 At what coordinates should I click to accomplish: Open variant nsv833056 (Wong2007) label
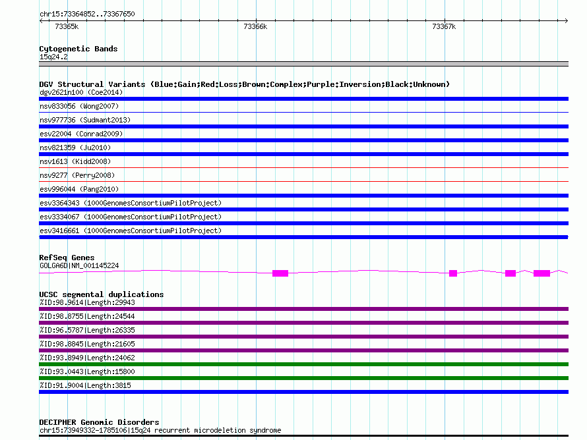click(x=79, y=106)
